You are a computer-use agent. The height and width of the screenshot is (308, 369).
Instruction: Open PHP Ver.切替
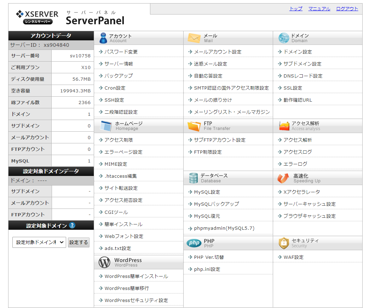[x=209, y=257]
